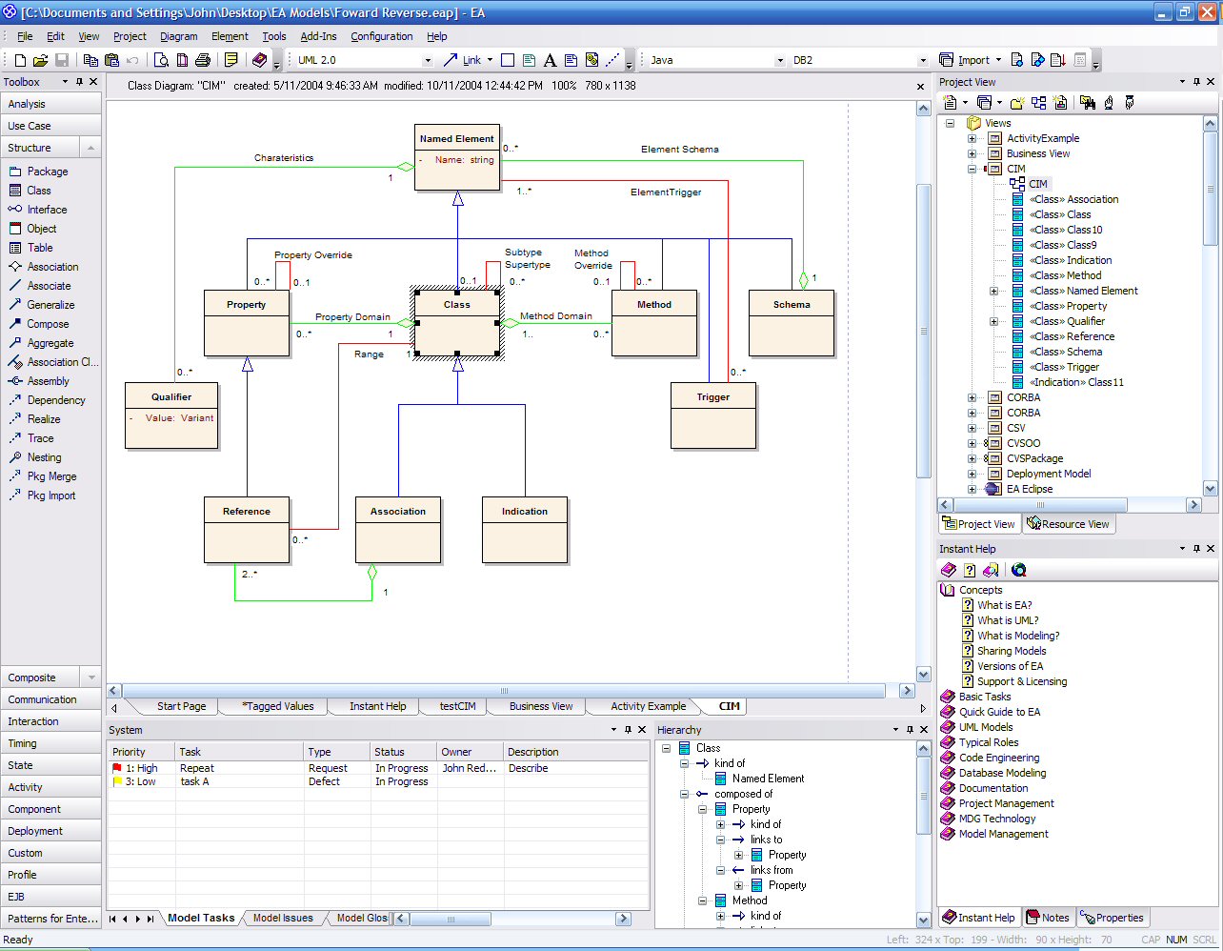
Task: Open the Diagram menu
Action: pyautogui.click(x=178, y=36)
